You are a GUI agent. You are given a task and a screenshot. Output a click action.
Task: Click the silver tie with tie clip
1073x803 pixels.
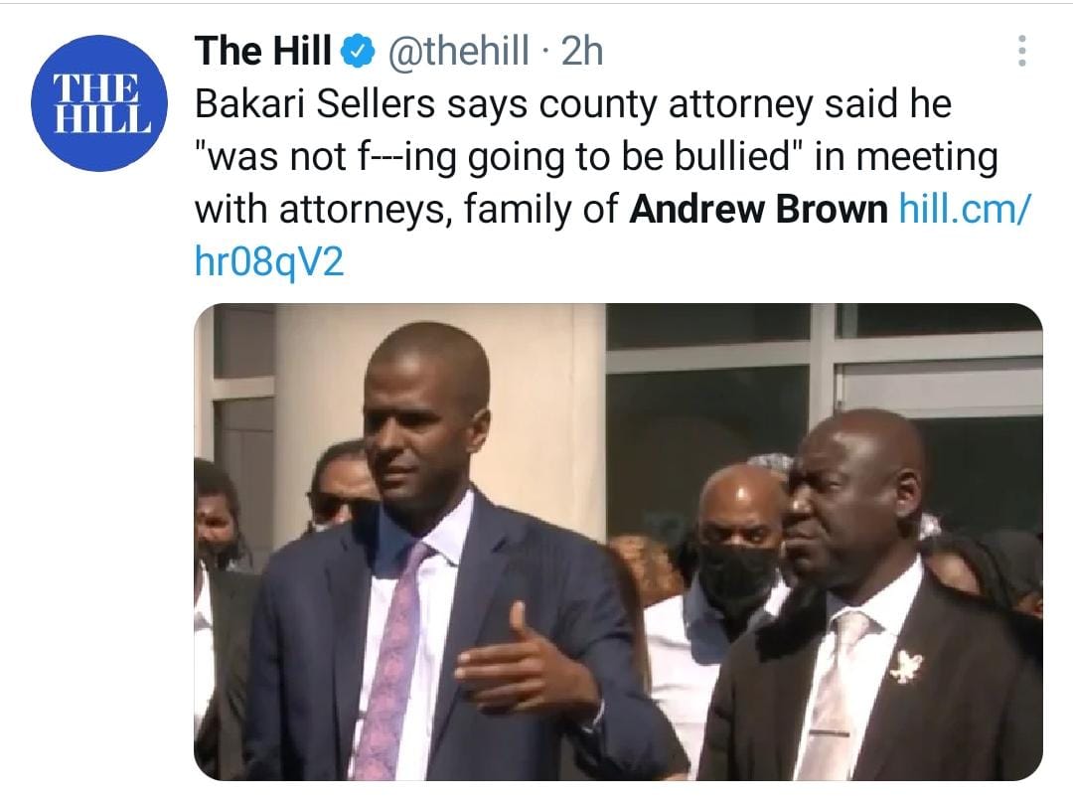[835, 695]
